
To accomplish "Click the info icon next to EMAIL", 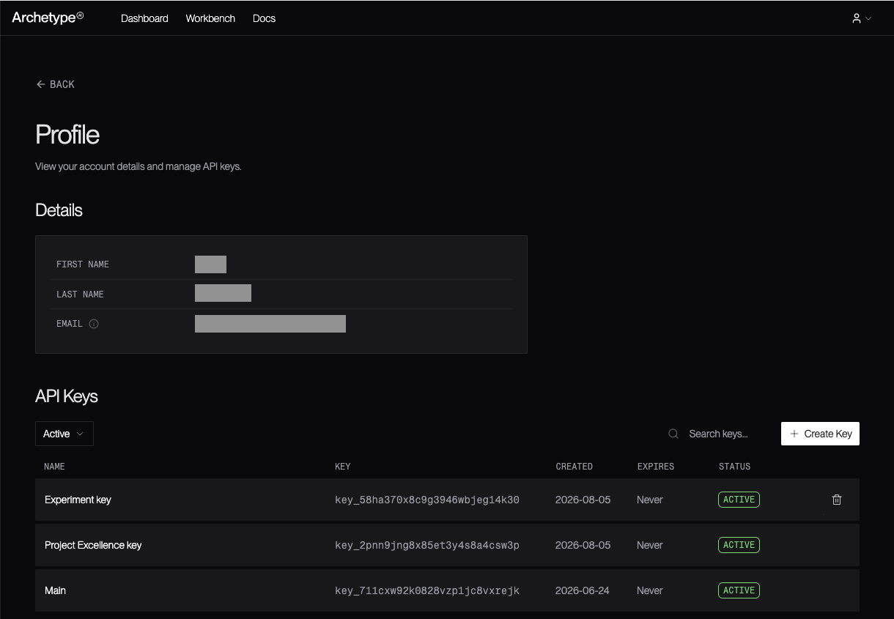I will [94, 324].
